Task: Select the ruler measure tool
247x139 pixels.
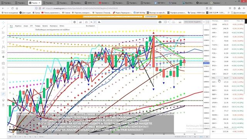Action: (3, 63)
